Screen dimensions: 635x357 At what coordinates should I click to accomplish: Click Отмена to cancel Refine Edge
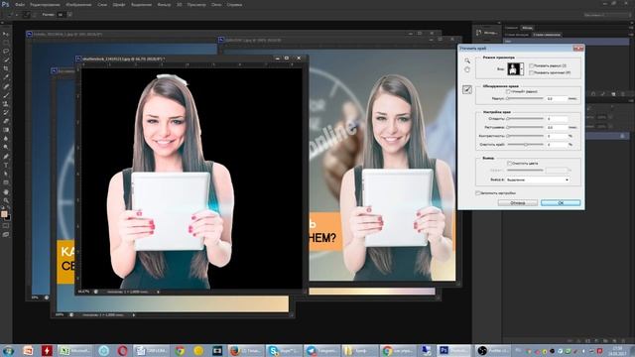click(x=518, y=202)
